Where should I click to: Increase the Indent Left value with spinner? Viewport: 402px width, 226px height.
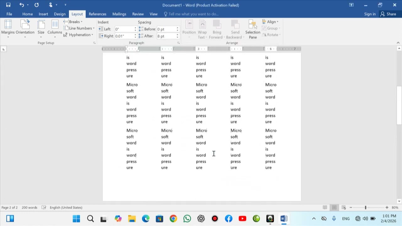coord(135,28)
